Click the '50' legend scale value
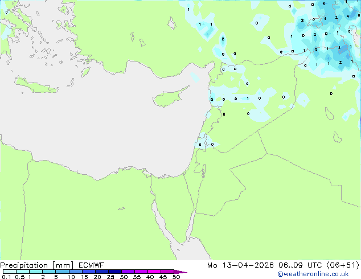The image size is (361, 279). (x=176, y=277)
